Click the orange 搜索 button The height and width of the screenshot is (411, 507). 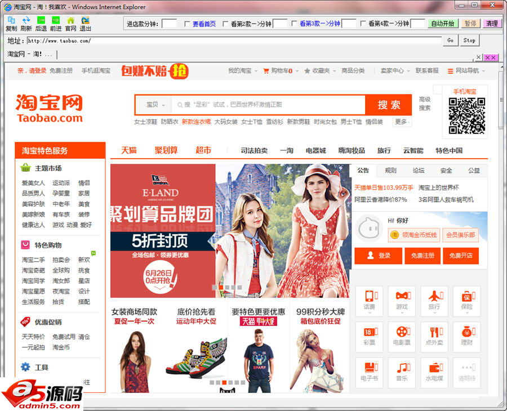click(x=389, y=105)
